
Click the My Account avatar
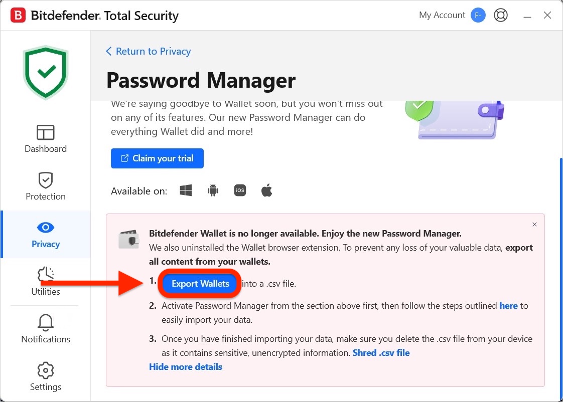tap(478, 16)
